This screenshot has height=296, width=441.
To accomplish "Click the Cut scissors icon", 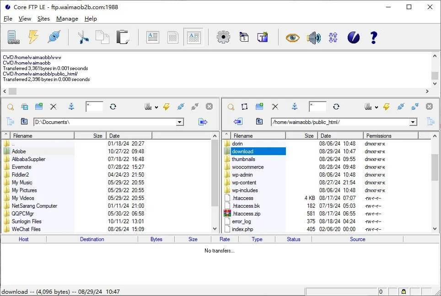I will click(83, 37).
